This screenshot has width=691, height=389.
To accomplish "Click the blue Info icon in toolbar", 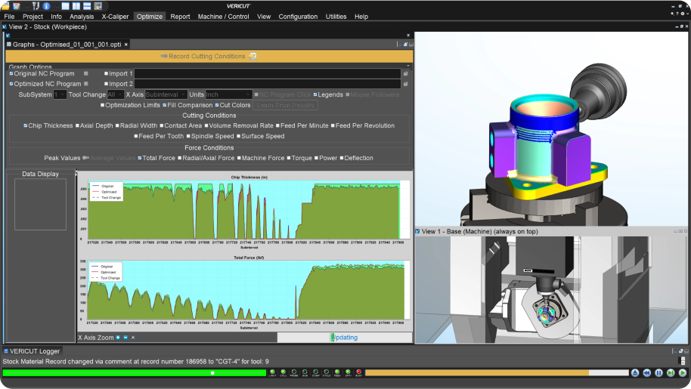I will [x=46, y=6].
